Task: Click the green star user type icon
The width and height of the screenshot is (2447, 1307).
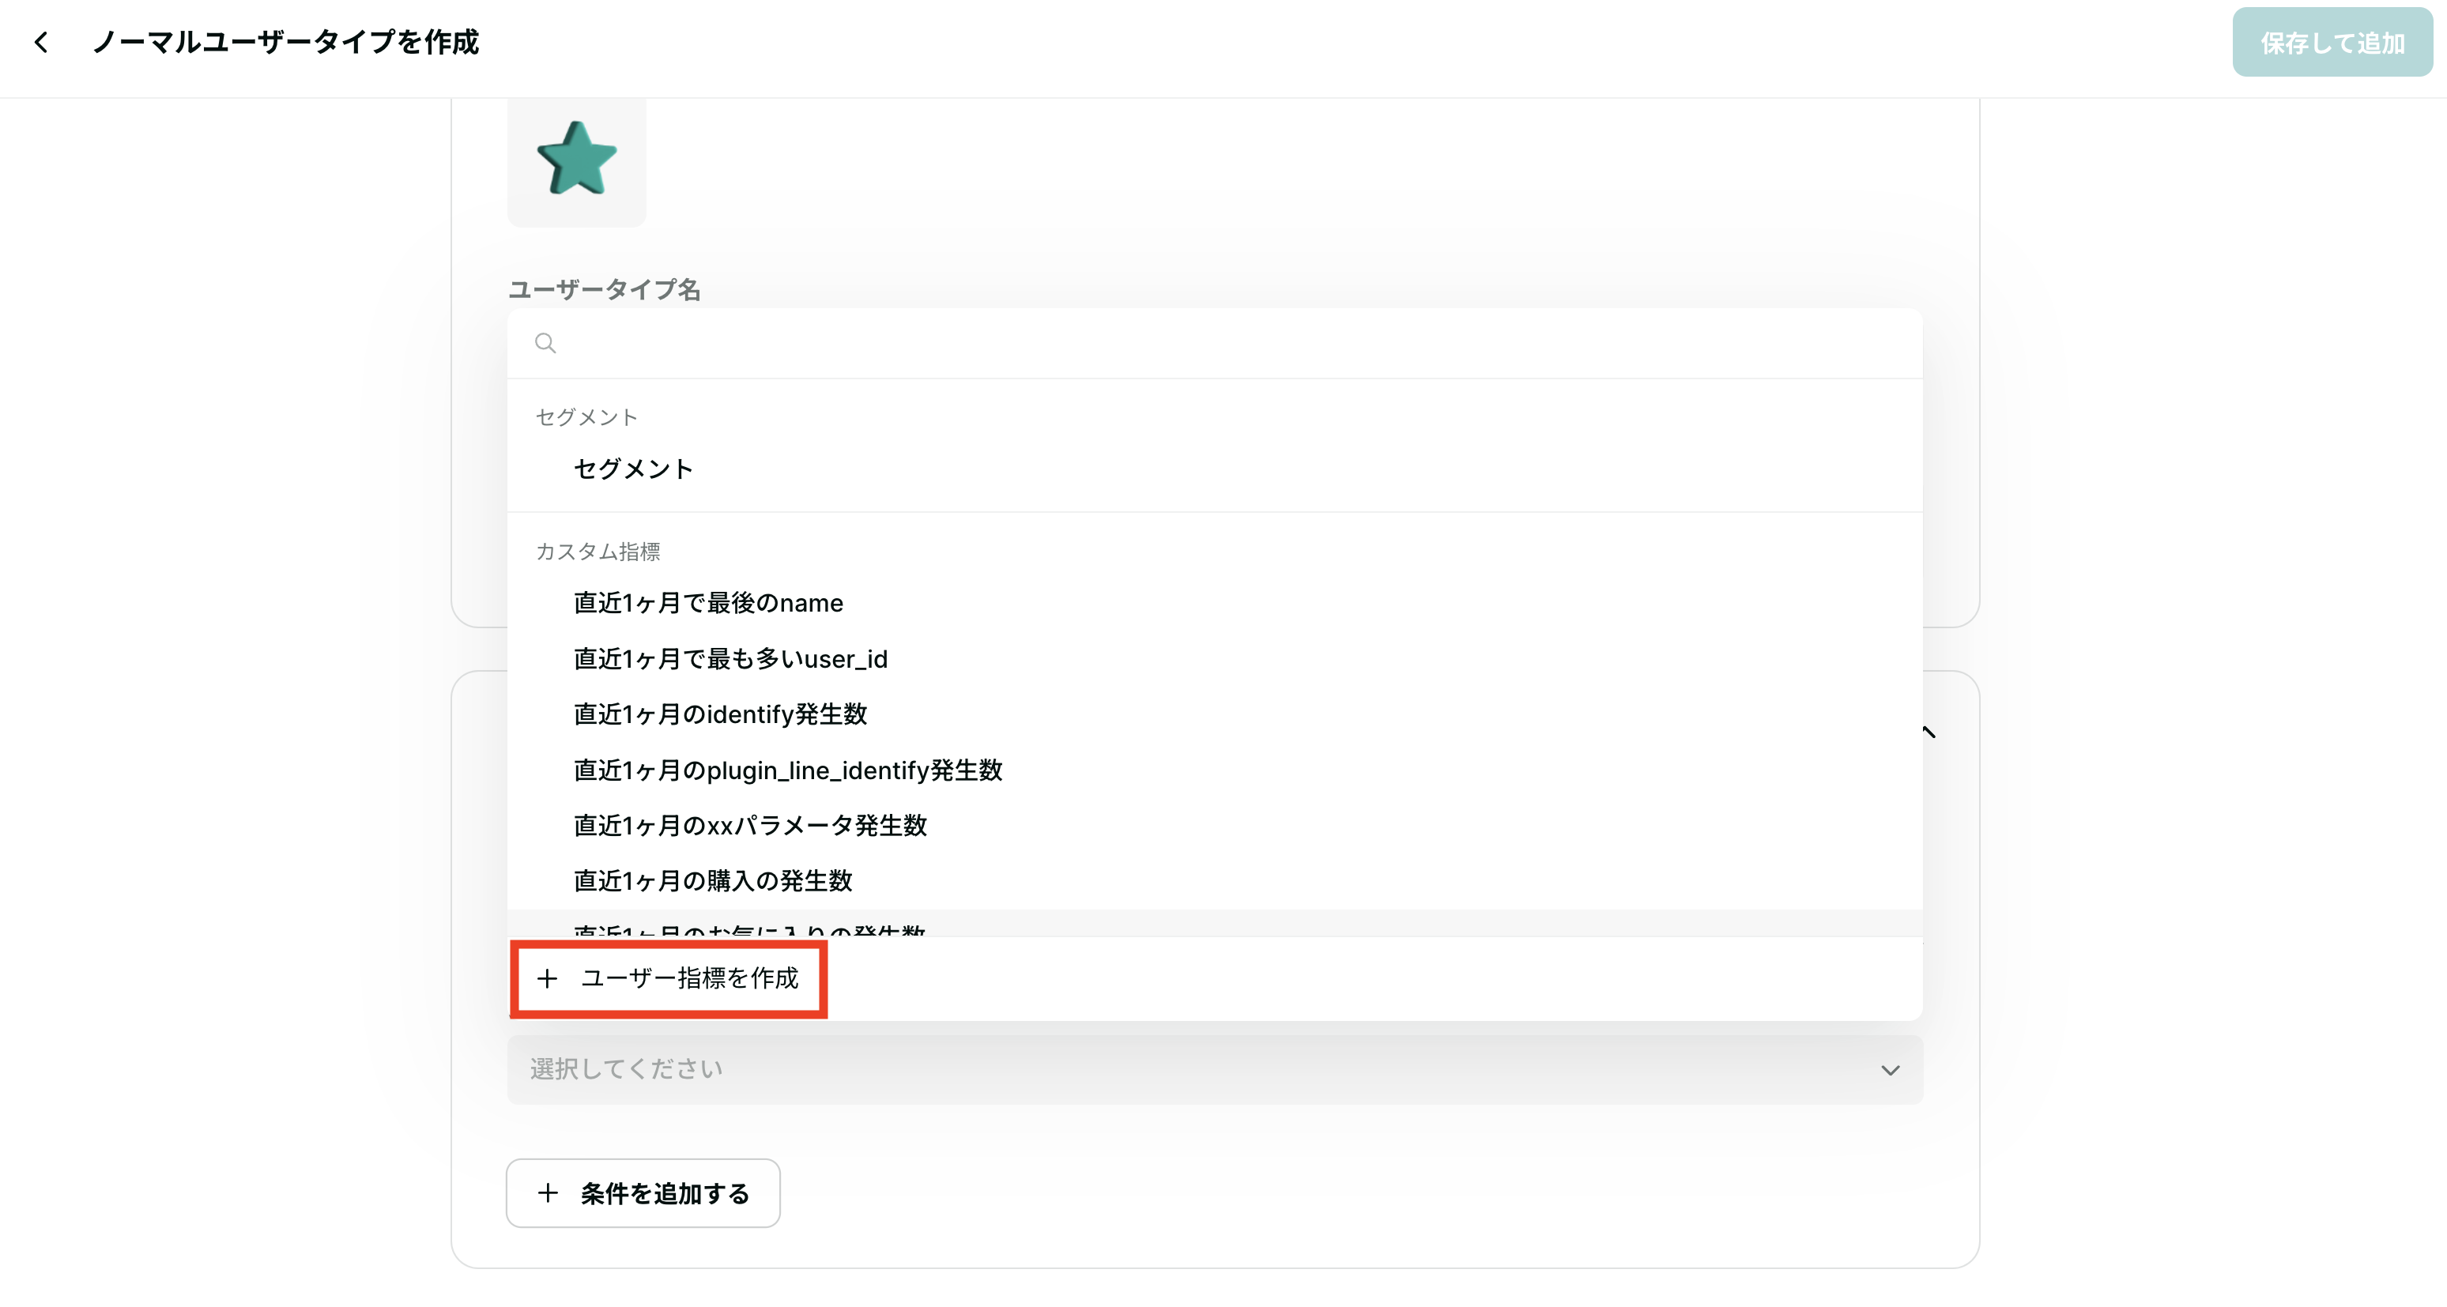Action: (x=577, y=160)
